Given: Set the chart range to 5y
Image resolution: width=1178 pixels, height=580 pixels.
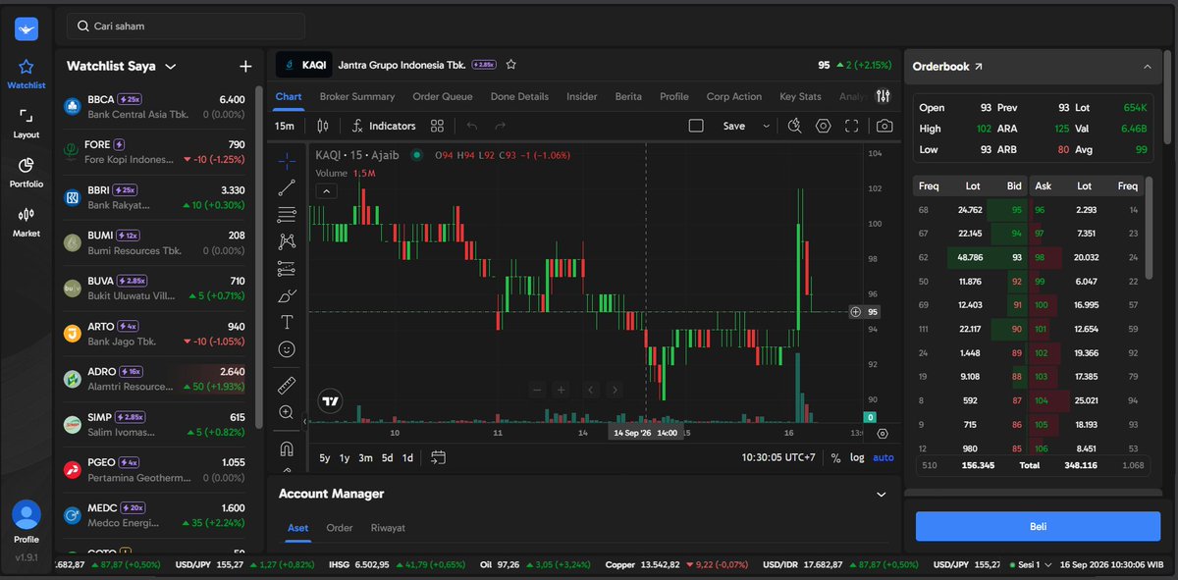Looking at the screenshot, I should [325, 458].
